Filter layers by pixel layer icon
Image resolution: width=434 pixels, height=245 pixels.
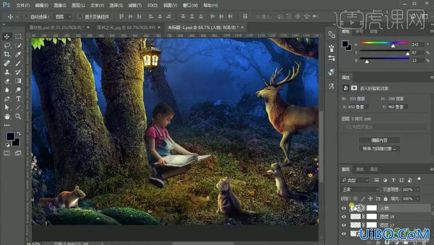(x=377, y=180)
